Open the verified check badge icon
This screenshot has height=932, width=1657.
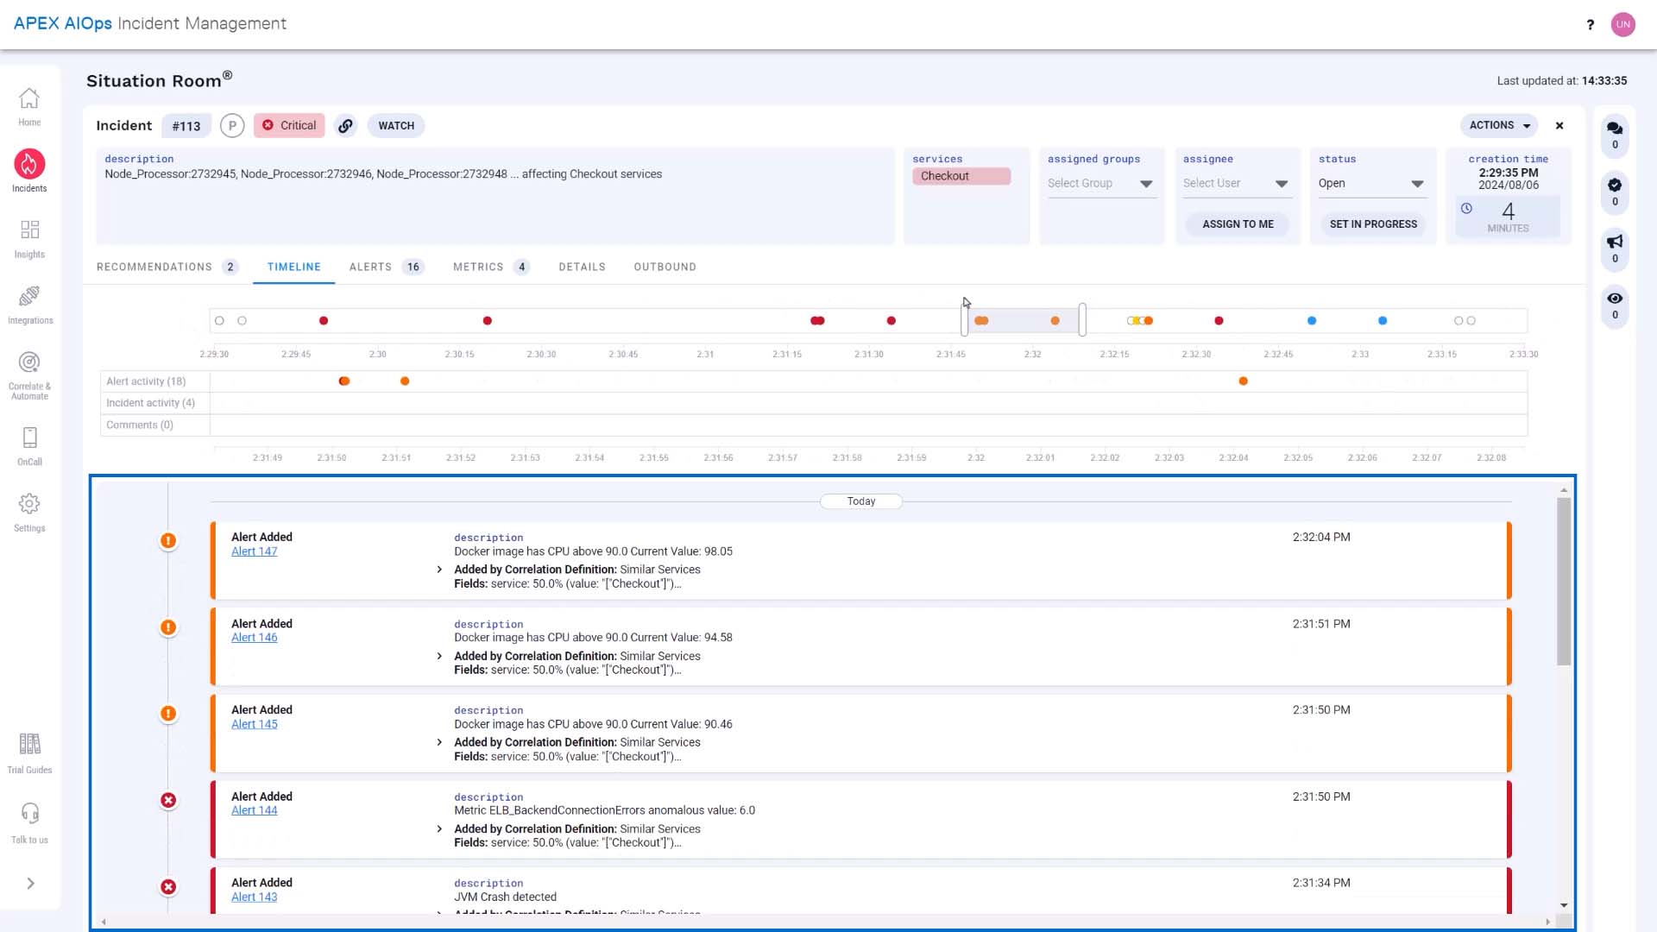click(x=1615, y=185)
